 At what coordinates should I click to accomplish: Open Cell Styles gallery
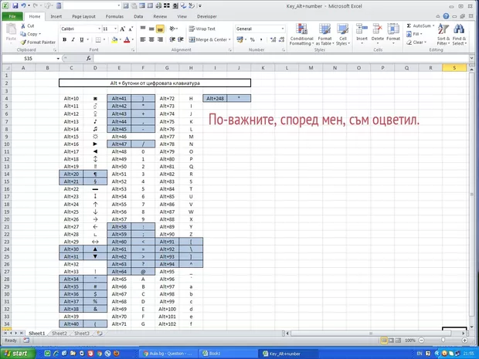tap(342, 35)
